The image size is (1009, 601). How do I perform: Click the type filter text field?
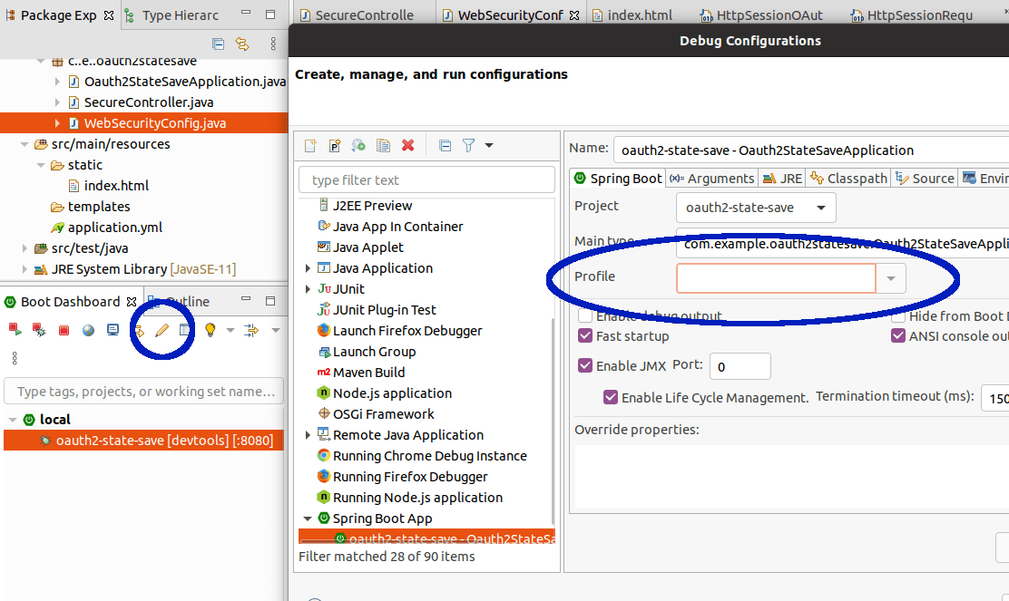point(426,179)
